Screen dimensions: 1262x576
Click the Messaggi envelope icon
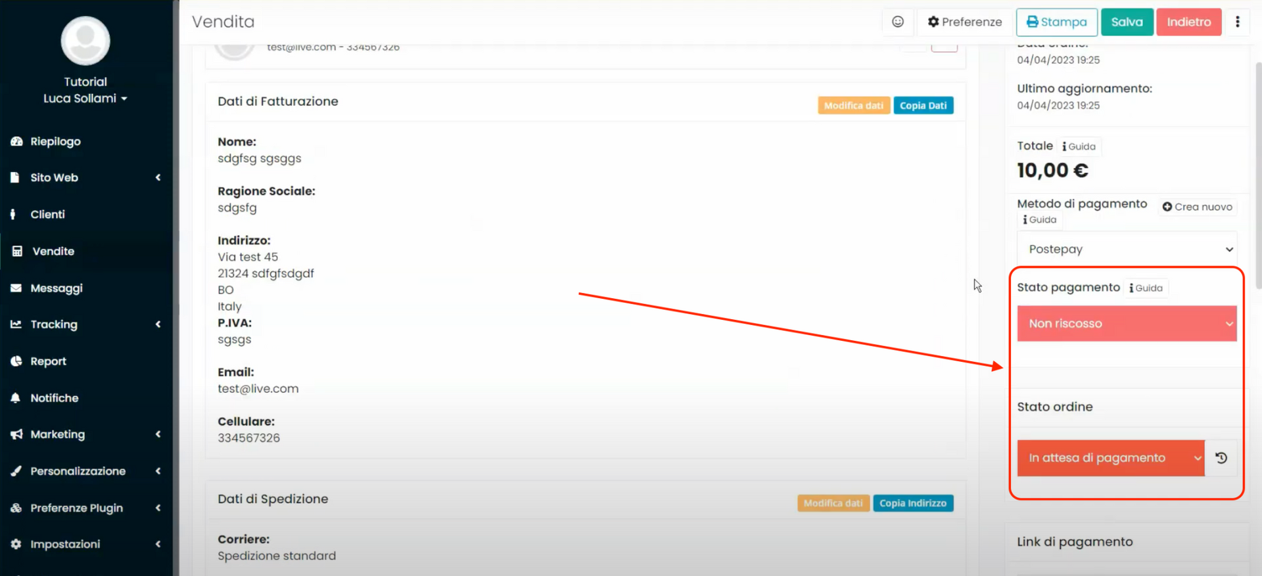tap(16, 288)
